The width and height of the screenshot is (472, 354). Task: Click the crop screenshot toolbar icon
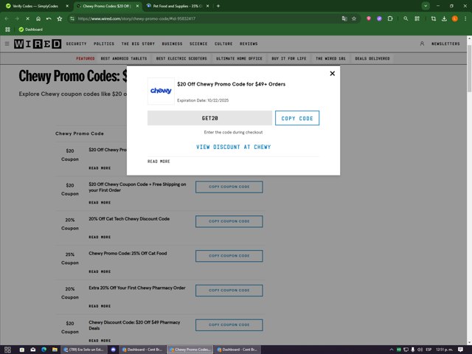click(434, 18)
